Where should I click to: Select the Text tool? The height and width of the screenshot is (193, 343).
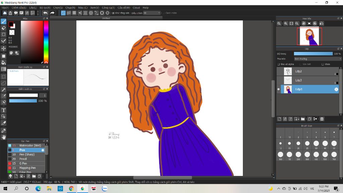pos(3,110)
